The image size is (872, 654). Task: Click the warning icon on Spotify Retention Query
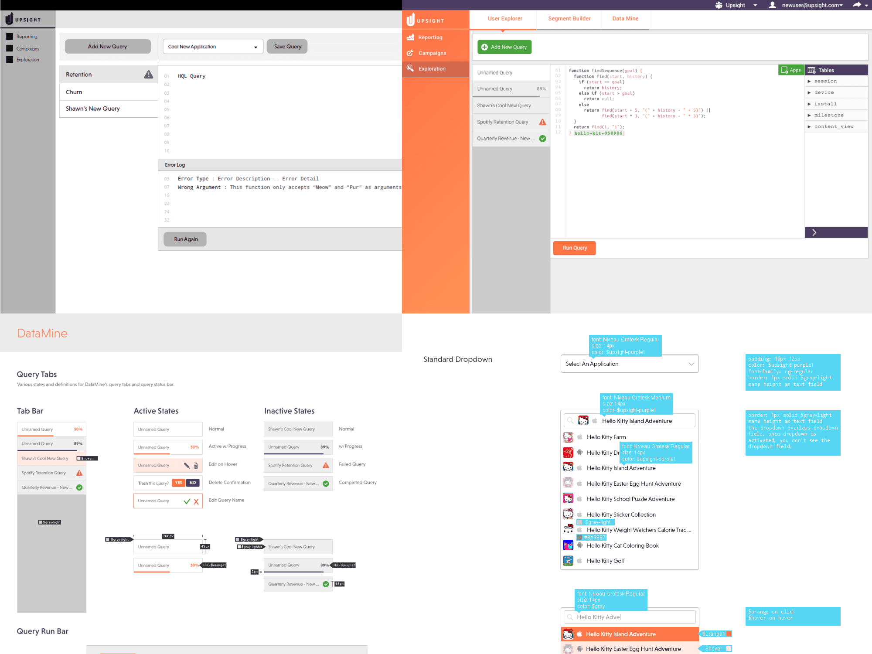(542, 122)
